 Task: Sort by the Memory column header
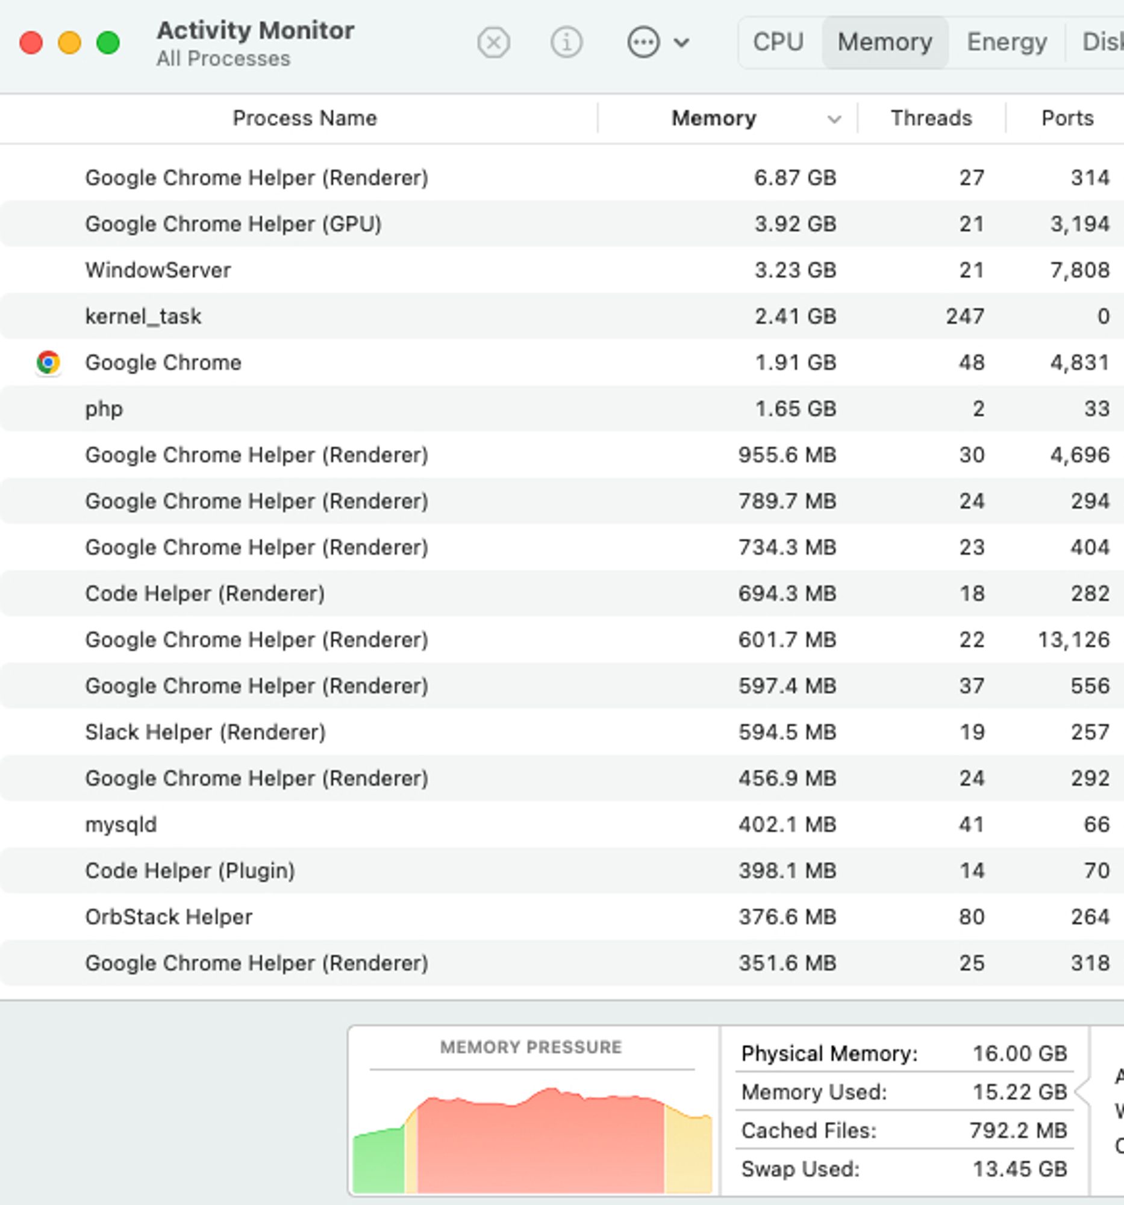click(714, 118)
